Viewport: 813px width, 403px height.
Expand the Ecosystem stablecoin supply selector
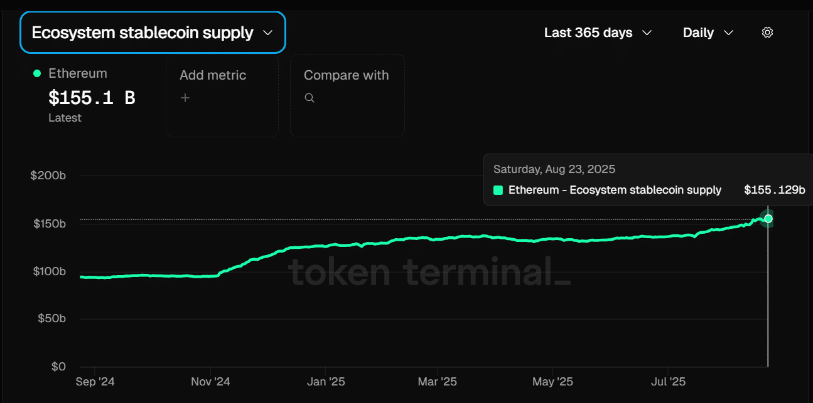pyautogui.click(x=153, y=33)
